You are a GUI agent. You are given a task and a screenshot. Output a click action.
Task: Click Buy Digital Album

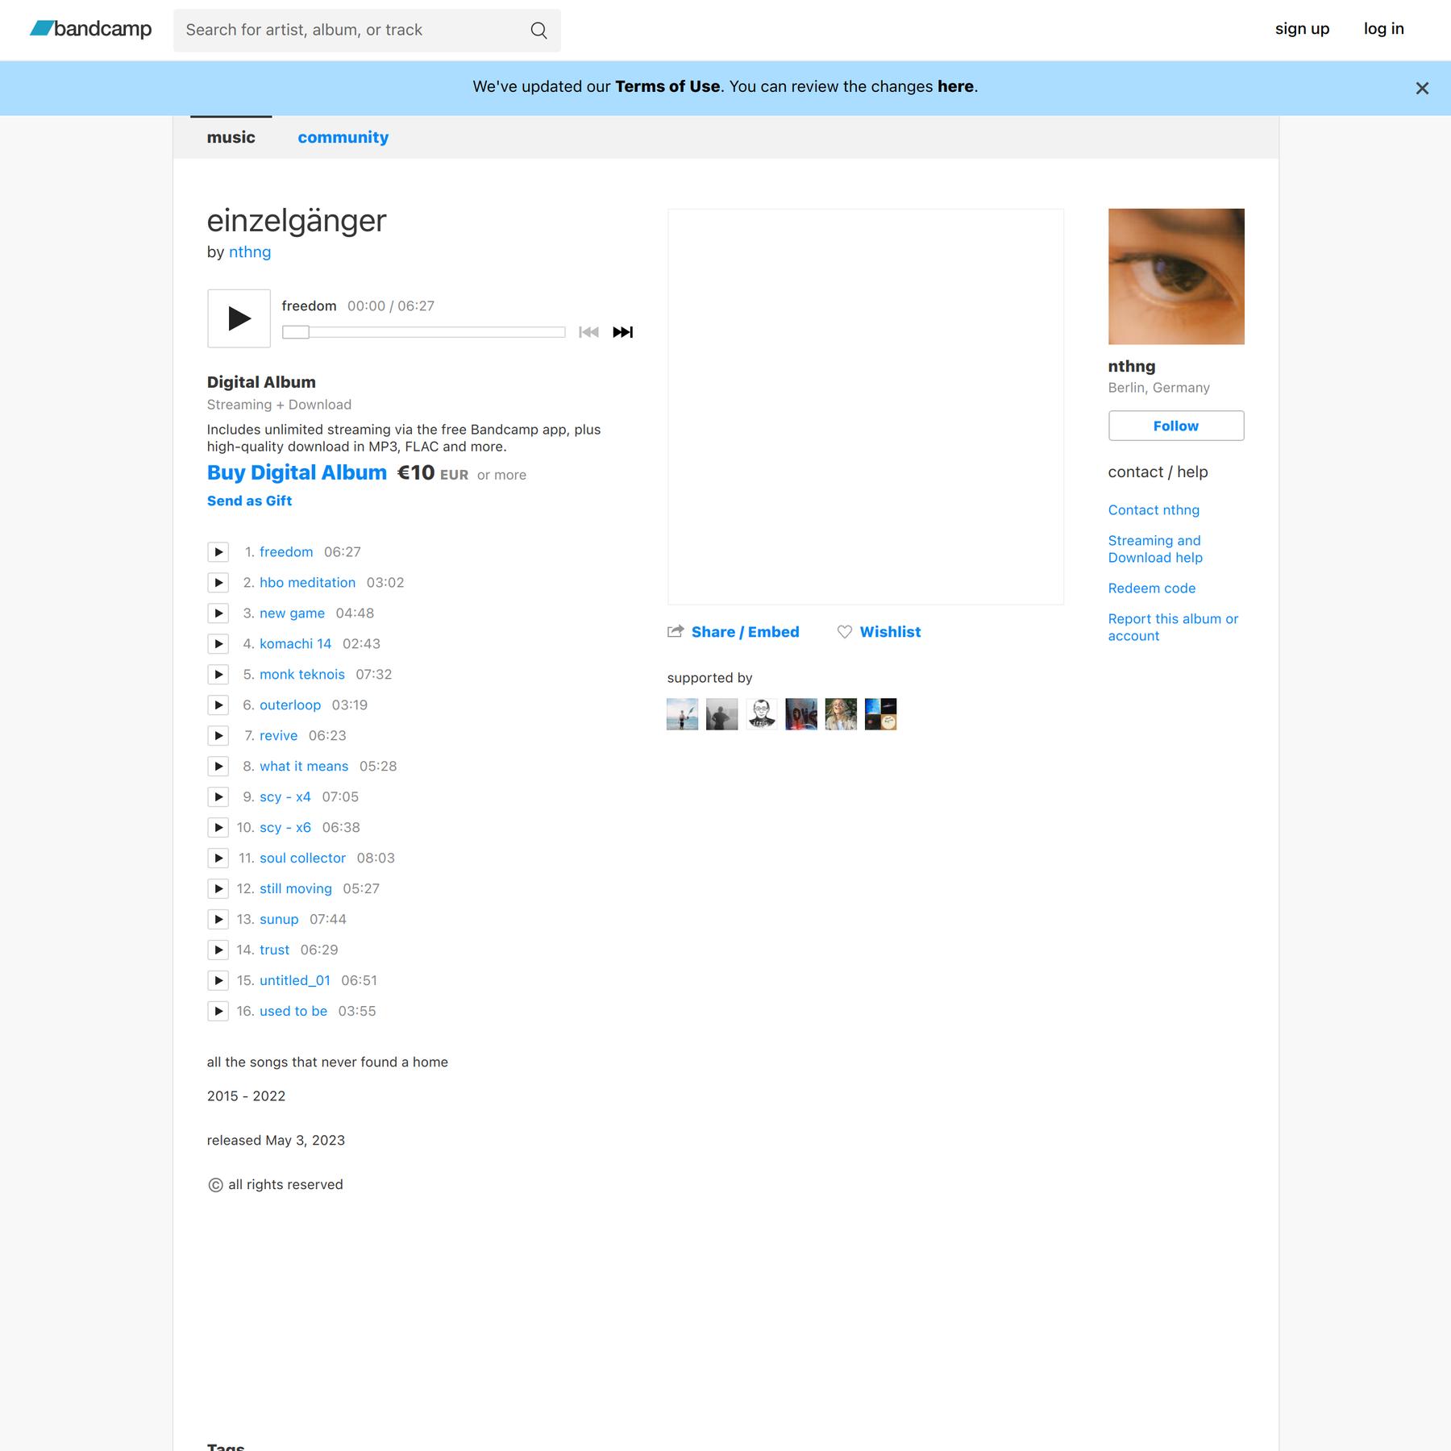click(x=297, y=472)
